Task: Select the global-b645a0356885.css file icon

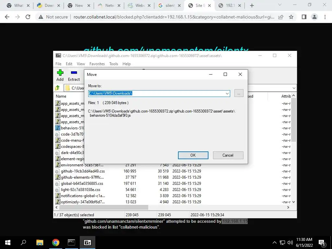Action: (57, 183)
